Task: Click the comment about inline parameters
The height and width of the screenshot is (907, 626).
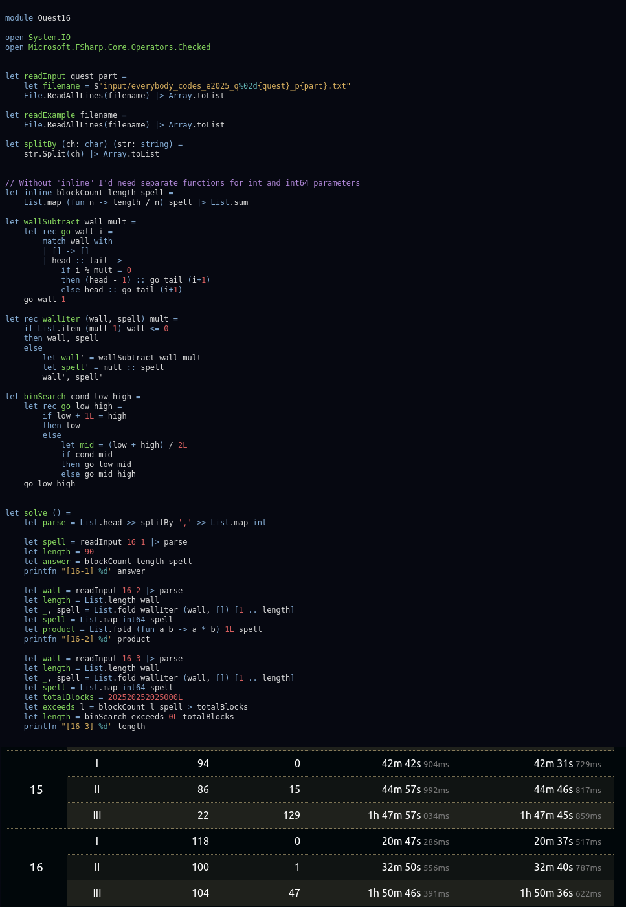Action: click(x=183, y=183)
